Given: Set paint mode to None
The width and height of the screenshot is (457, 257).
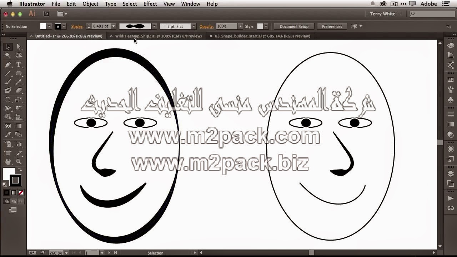Looking at the screenshot, I should coord(21,193).
